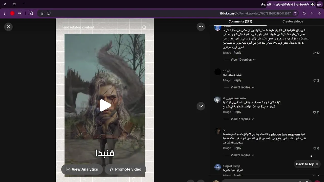The width and height of the screenshot is (324, 182).
Task: Open the media playlist control icon
Action: [x=20, y=13]
